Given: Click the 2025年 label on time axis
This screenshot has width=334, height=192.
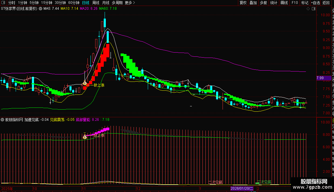Looking at the screenshot, I should coord(7,189).
